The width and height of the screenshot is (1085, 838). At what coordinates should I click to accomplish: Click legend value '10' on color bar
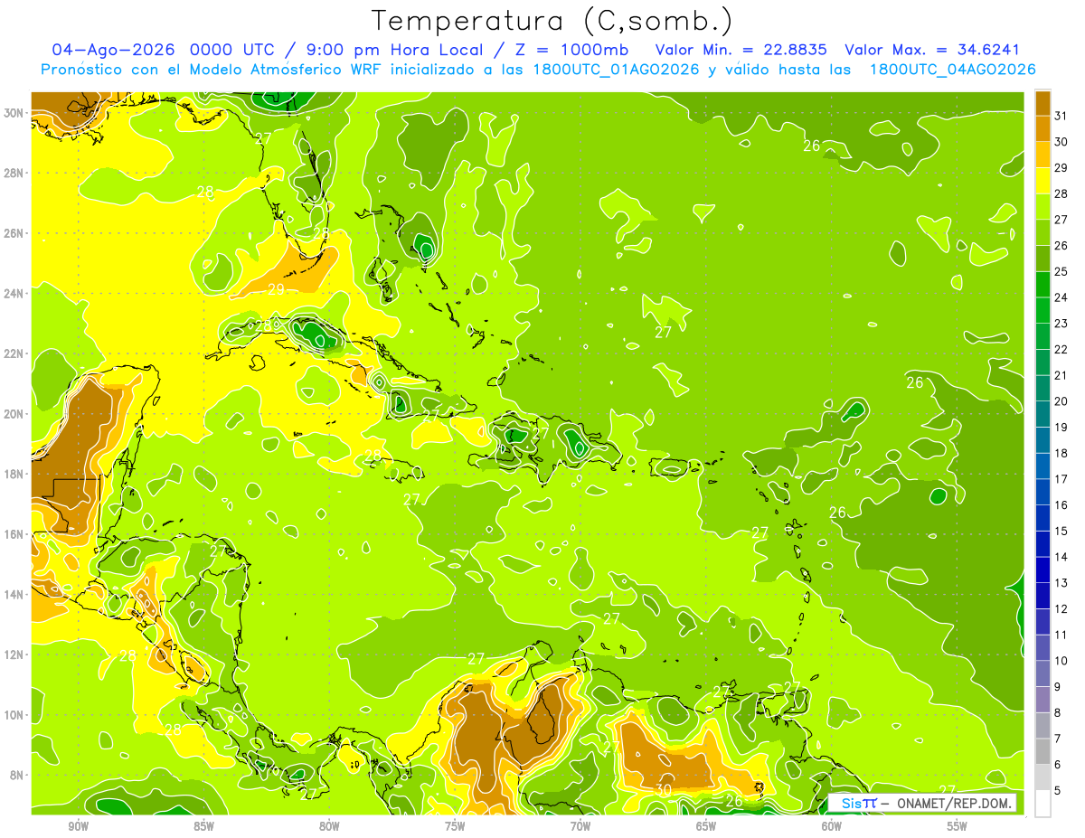(1061, 661)
